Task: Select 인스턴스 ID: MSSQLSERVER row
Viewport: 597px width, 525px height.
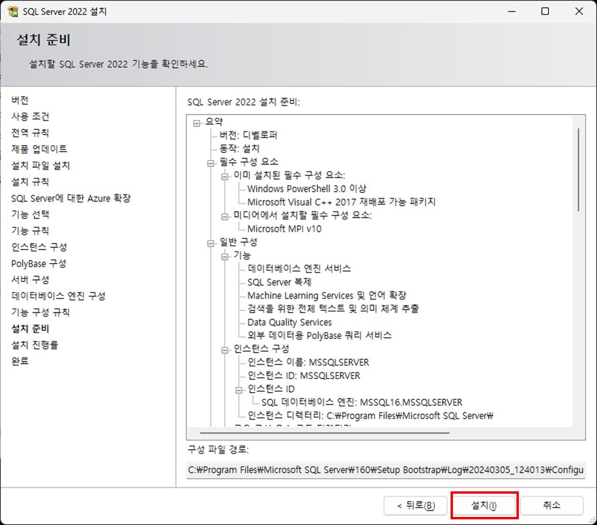Action: point(304,376)
